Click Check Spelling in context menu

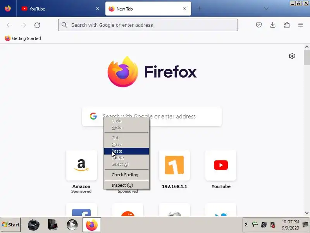click(x=126, y=175)
